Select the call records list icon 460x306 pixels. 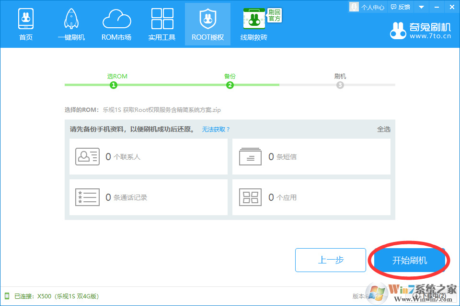pos(87,197)
